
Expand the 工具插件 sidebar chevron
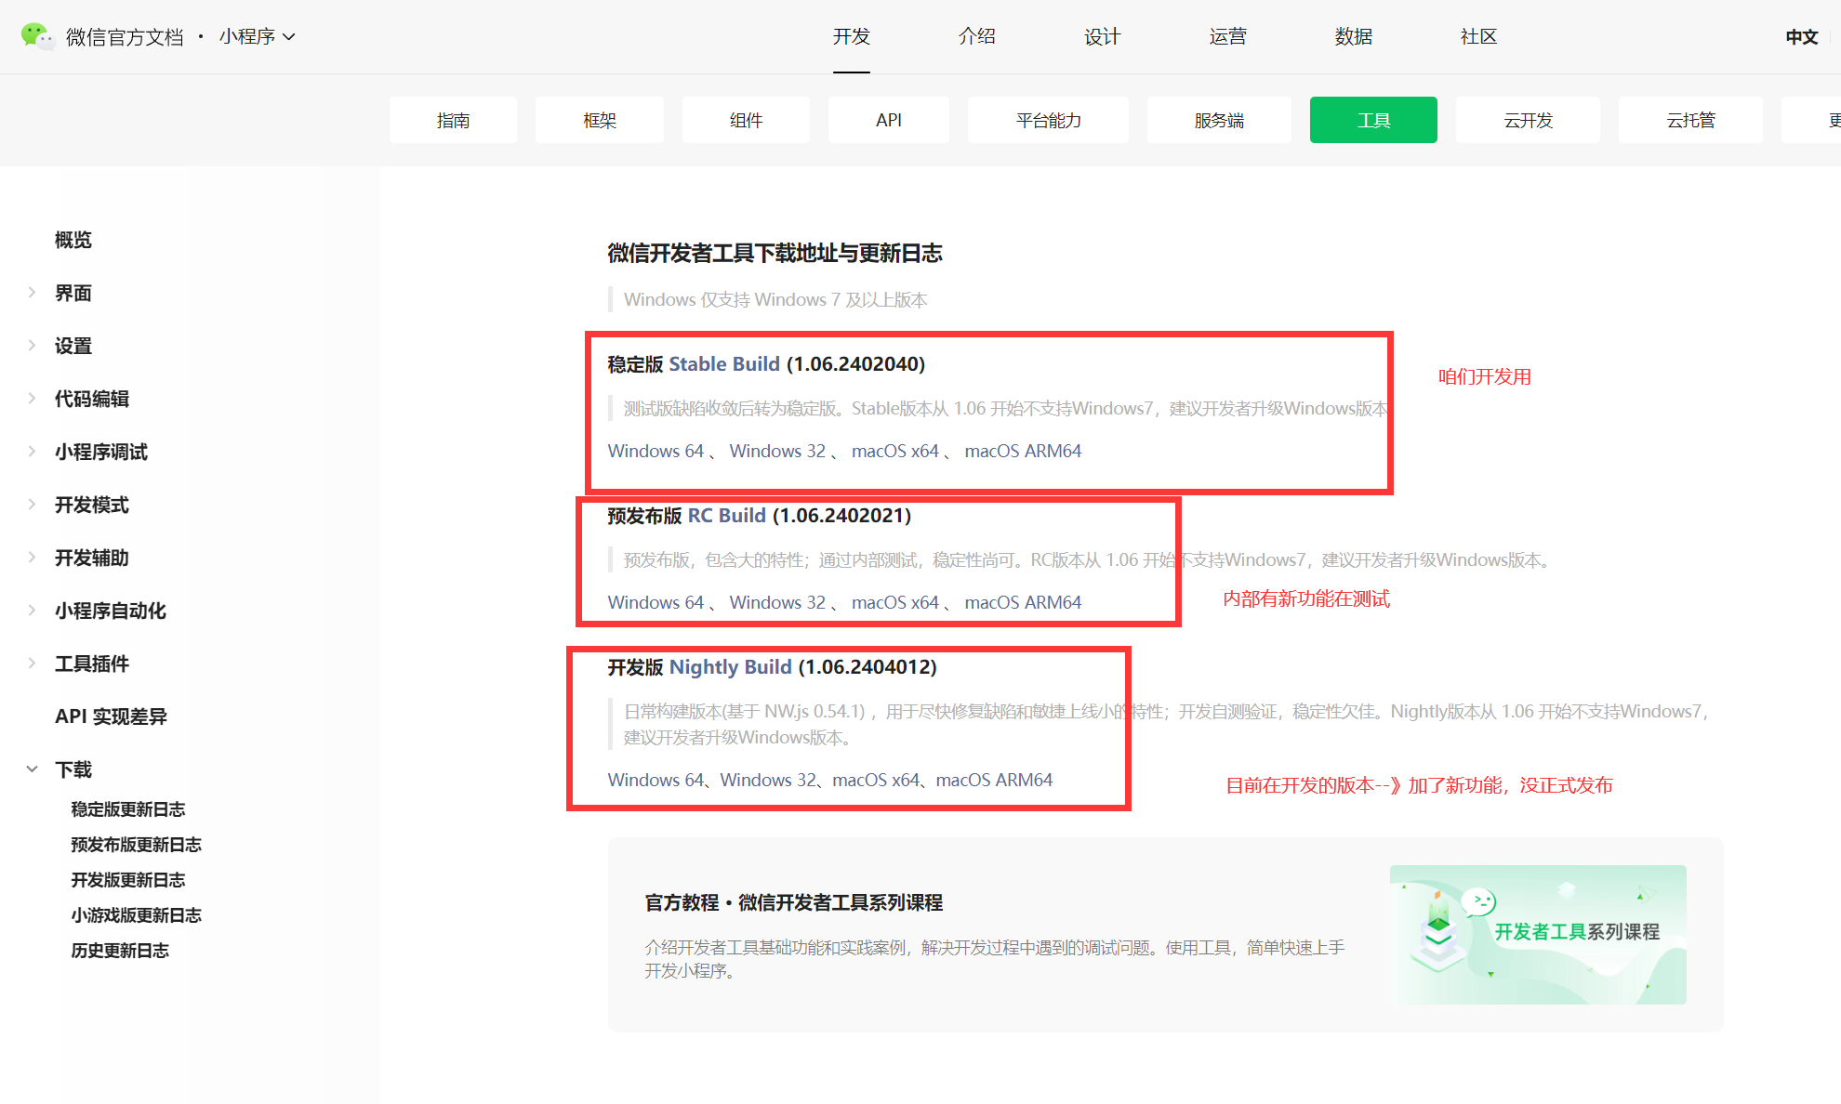pos(32,664)
